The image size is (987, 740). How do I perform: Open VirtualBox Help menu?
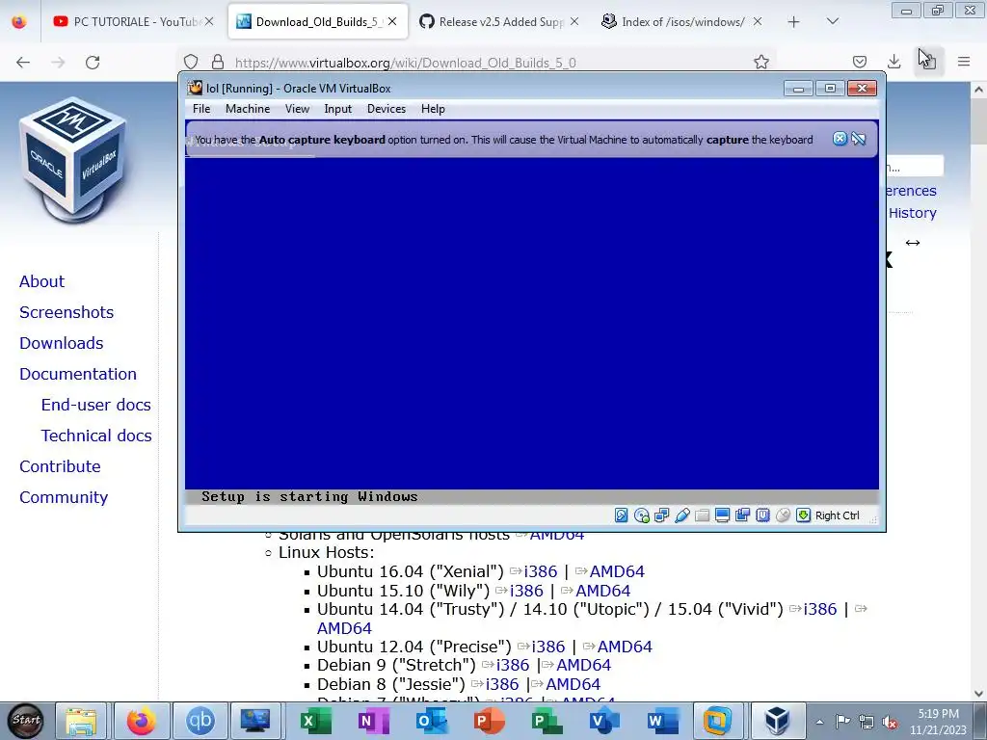[433, 109]
